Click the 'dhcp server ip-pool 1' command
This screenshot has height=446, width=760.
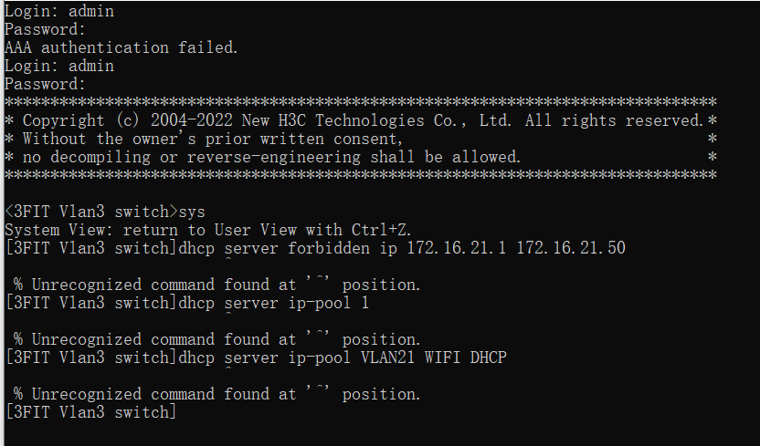(274, 303)
